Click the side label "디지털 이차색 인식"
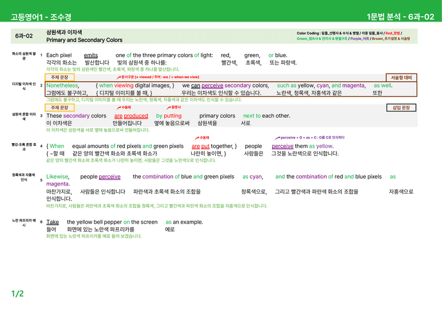Image resolution: width=442 pixels, height=312 pixels. (24, 86)
